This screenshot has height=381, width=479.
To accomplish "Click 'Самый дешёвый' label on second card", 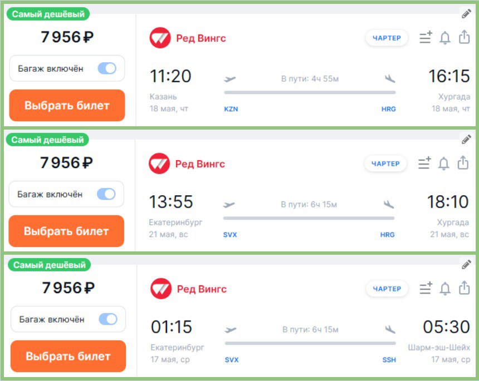I will pos(47,140).
